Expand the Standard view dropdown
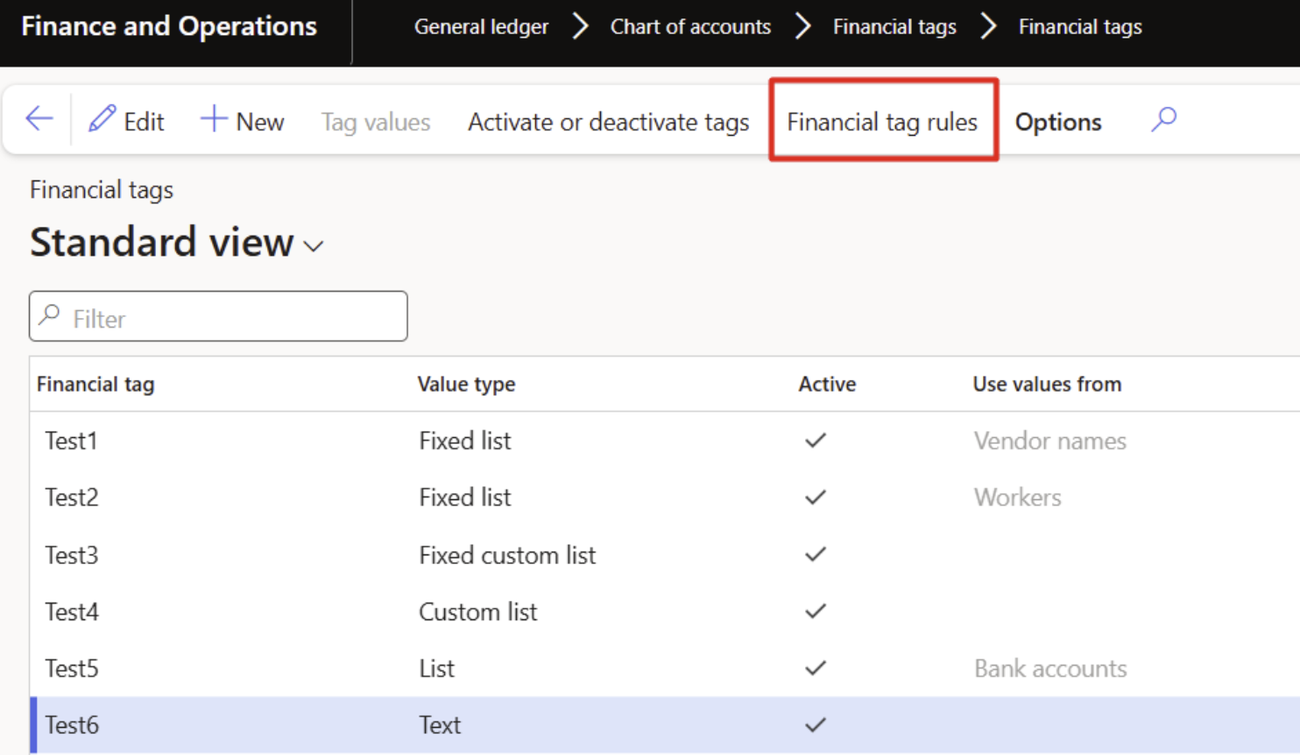This screenshot has height=755, width=1300. tap(314, 246)
